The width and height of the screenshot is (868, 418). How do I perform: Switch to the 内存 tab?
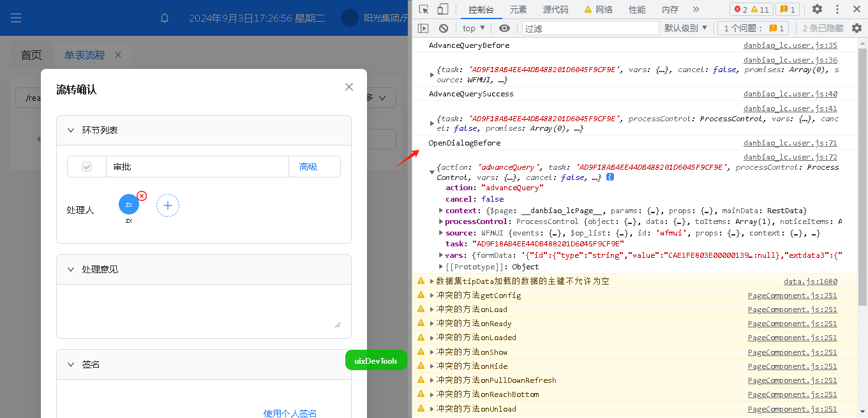[670, 9]
